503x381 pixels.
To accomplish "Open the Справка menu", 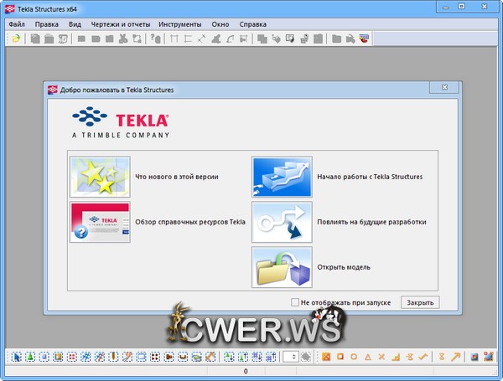I will click(253, 24).
